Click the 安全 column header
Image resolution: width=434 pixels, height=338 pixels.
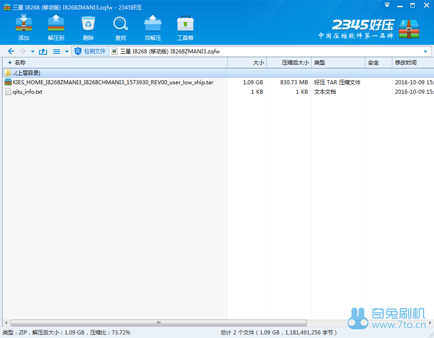coord(379,63)
